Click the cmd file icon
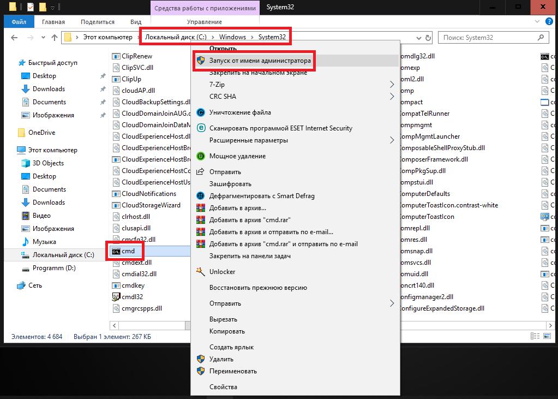Screen dimensions: 558x399 (x=116, y=252)
